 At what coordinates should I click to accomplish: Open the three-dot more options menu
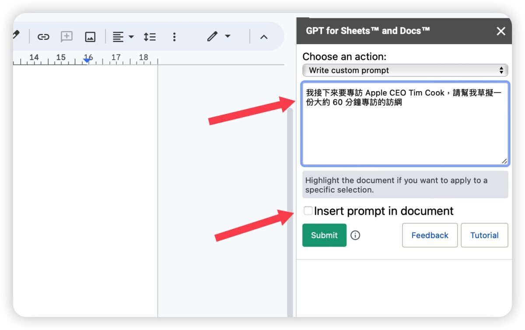[x=174, y=37]
